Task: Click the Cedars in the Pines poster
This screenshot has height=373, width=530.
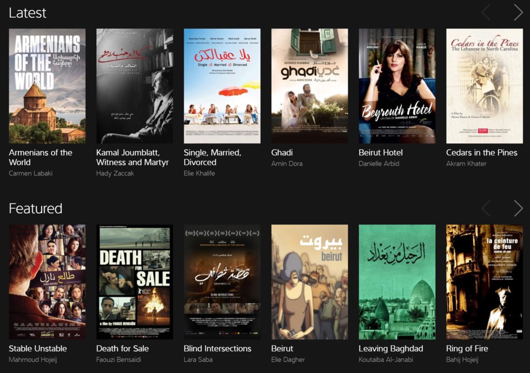Action: pyautogui.click(x=484, y=86)
